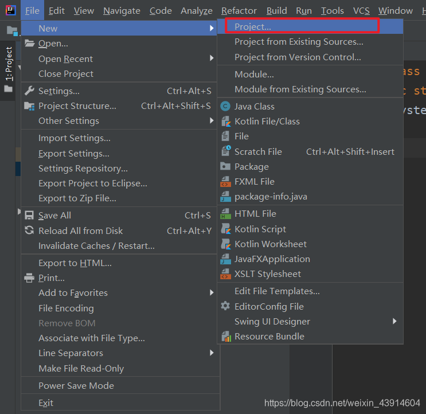Choose Export to Zip File...

click(x=119, y=198)
